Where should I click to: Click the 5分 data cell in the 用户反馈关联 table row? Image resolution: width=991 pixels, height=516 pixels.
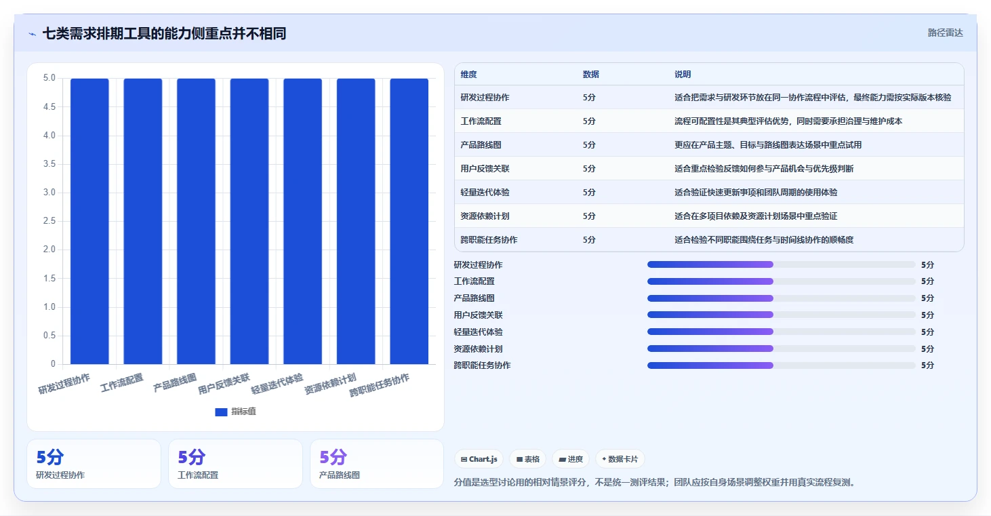(x=589, y=169)
